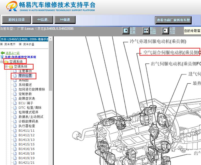
Task: Click the document icon beside B1416/16
Action: click(x=15, y=149)
